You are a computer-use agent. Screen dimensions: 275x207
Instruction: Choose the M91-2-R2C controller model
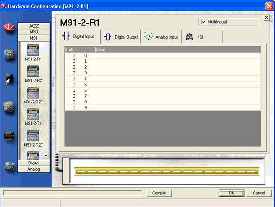33,93
